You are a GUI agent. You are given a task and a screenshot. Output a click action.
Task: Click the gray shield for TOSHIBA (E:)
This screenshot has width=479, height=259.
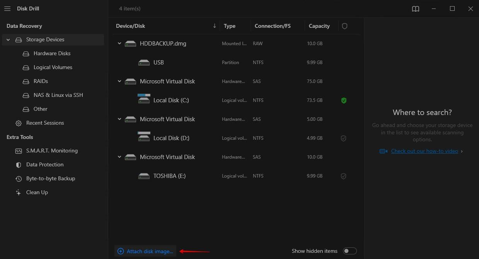[x=343, y=176]
